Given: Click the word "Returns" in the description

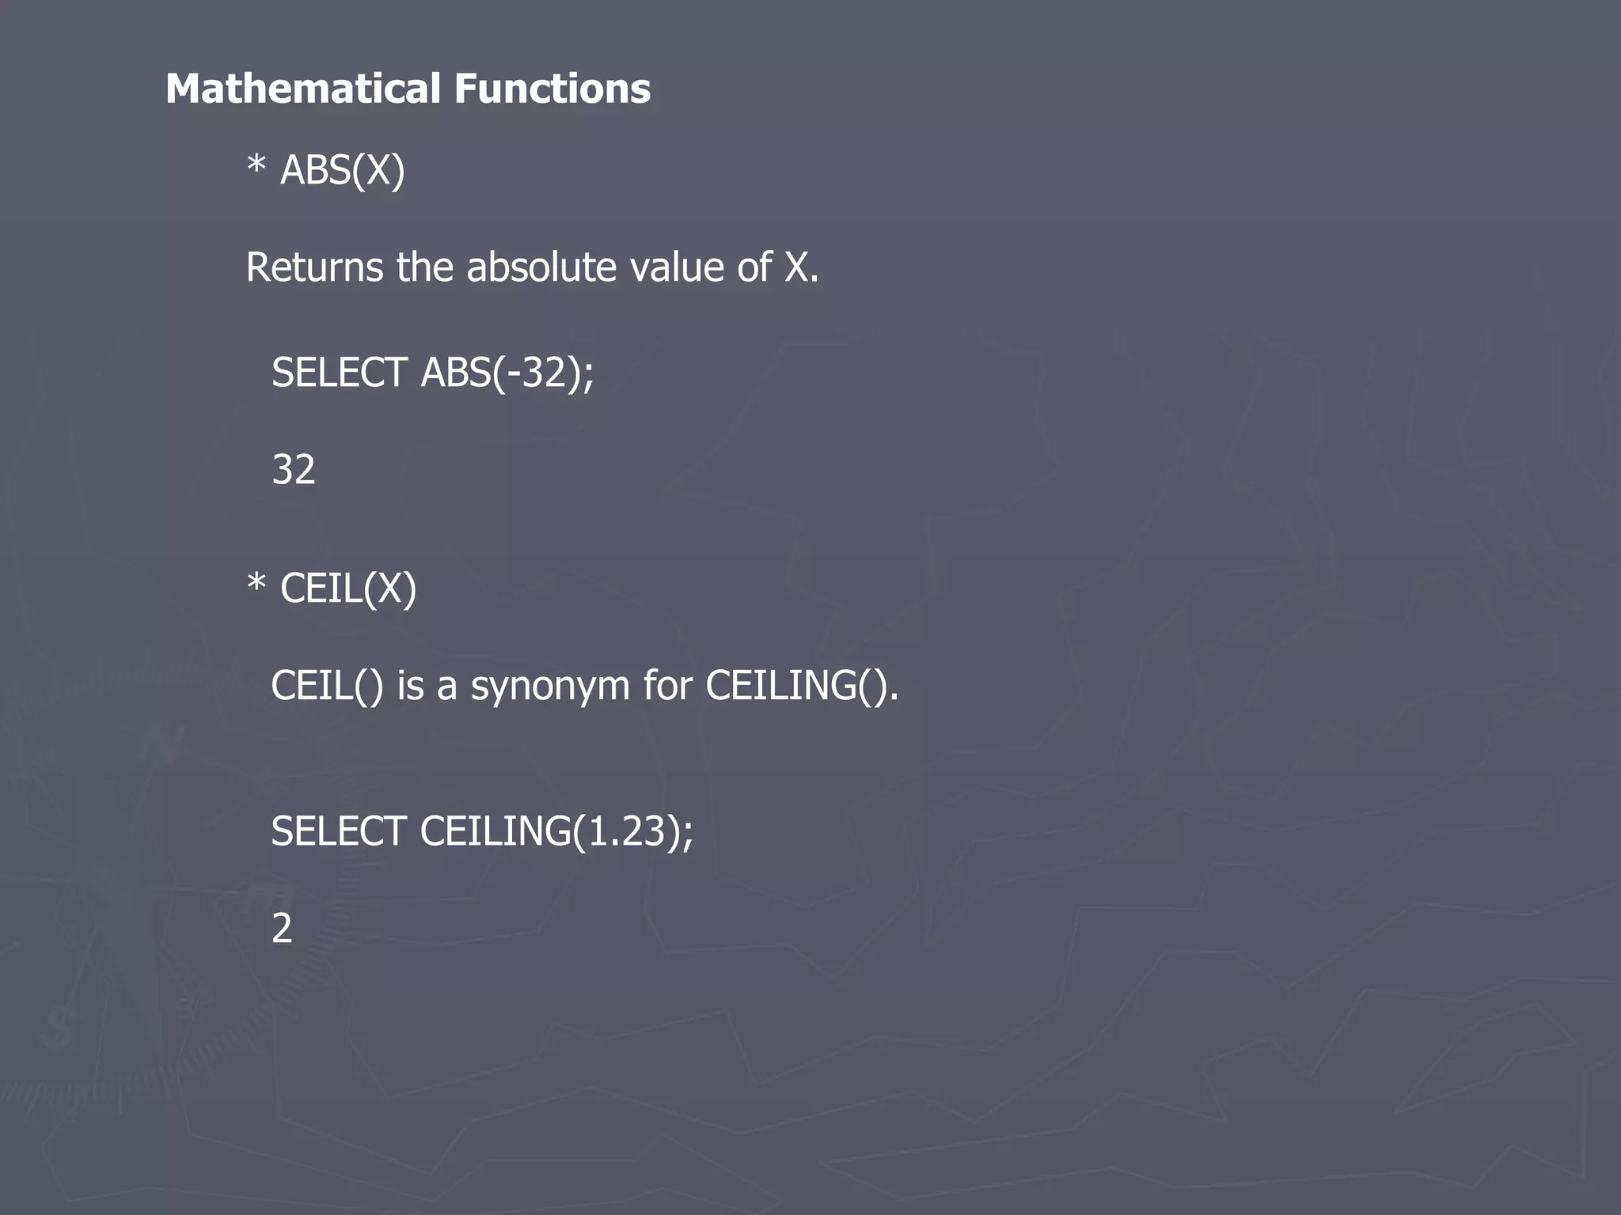Looking at the screenshot, I should point(315,267).
